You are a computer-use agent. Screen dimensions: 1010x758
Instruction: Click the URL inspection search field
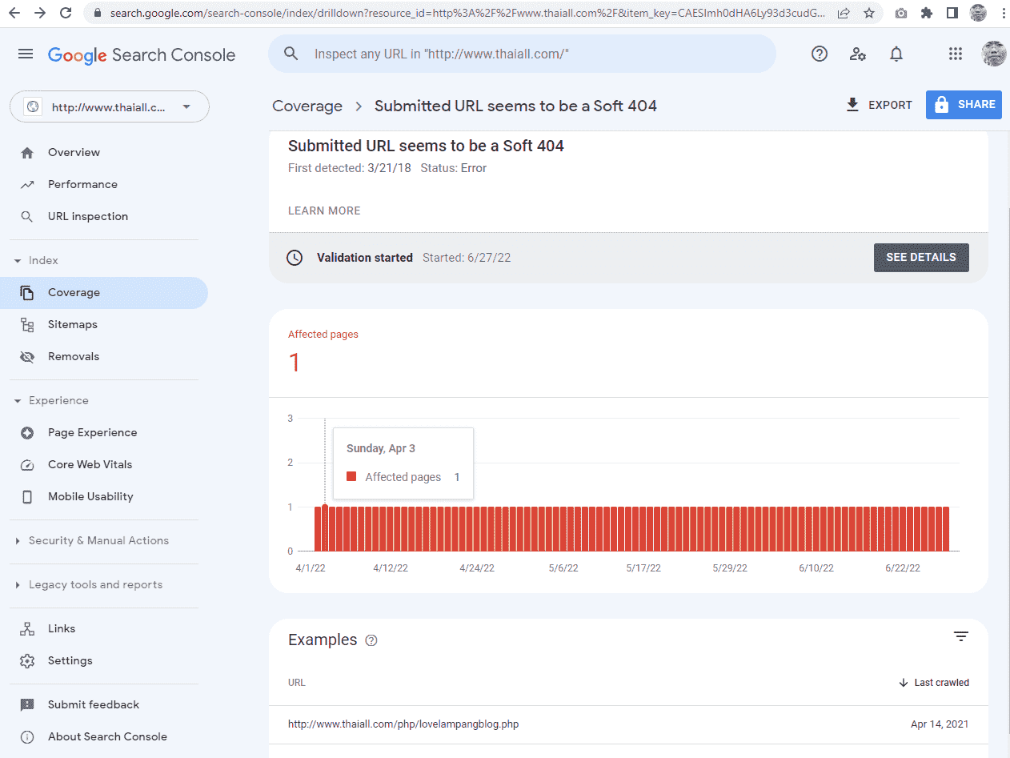528,54
